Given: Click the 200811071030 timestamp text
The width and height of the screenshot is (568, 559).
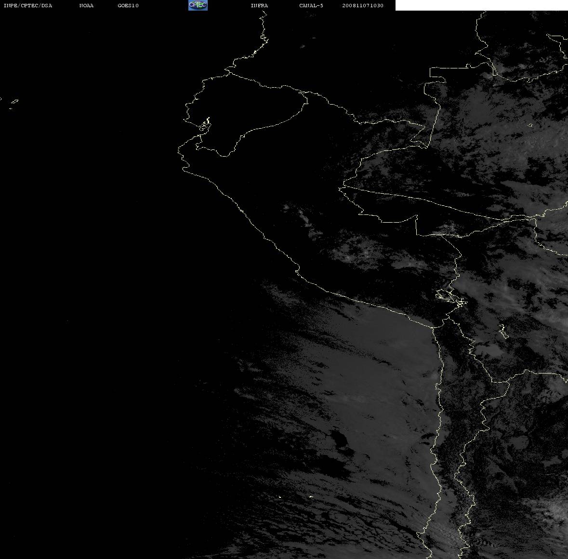Looking at the screenshot, I should click(363, 5).
